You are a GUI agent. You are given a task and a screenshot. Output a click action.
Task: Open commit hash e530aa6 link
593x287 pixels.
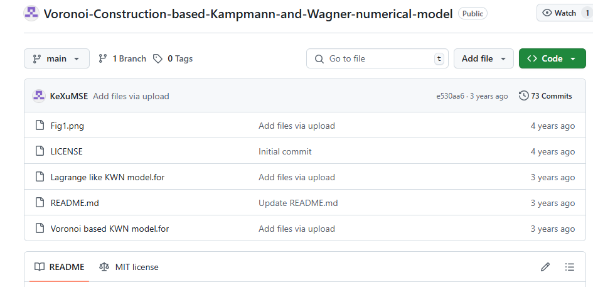450,96
